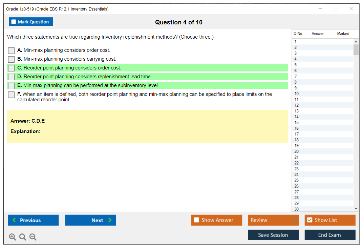Click the Q No. column header

[298, 34]
